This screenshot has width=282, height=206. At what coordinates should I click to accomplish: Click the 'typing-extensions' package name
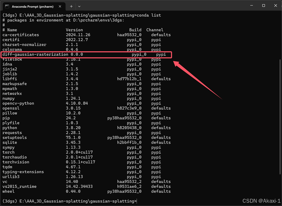(23, 172)
